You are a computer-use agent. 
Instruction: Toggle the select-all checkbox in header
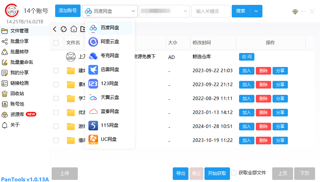pos(56,43)
